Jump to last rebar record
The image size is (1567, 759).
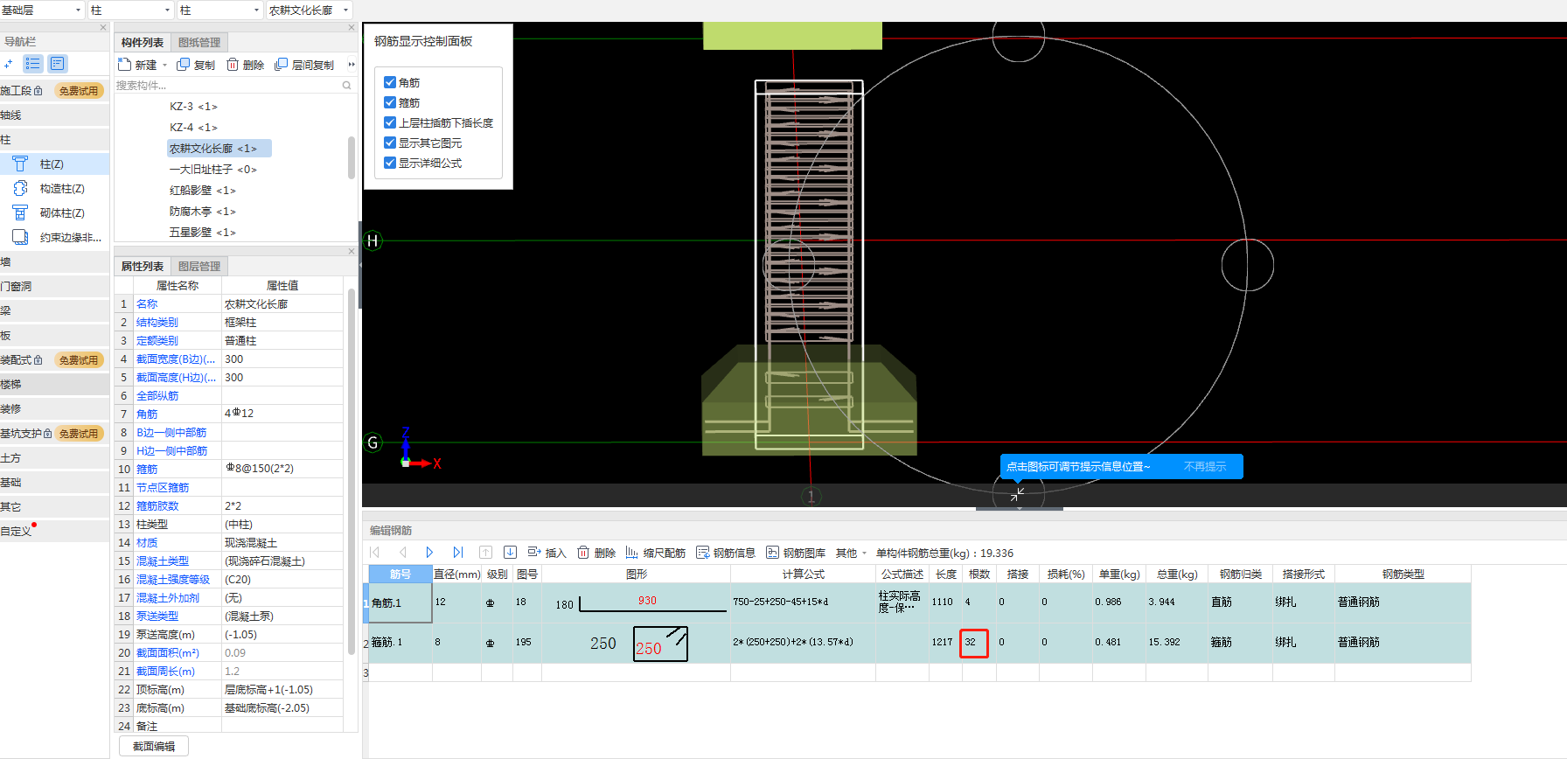tap(457, 553)
